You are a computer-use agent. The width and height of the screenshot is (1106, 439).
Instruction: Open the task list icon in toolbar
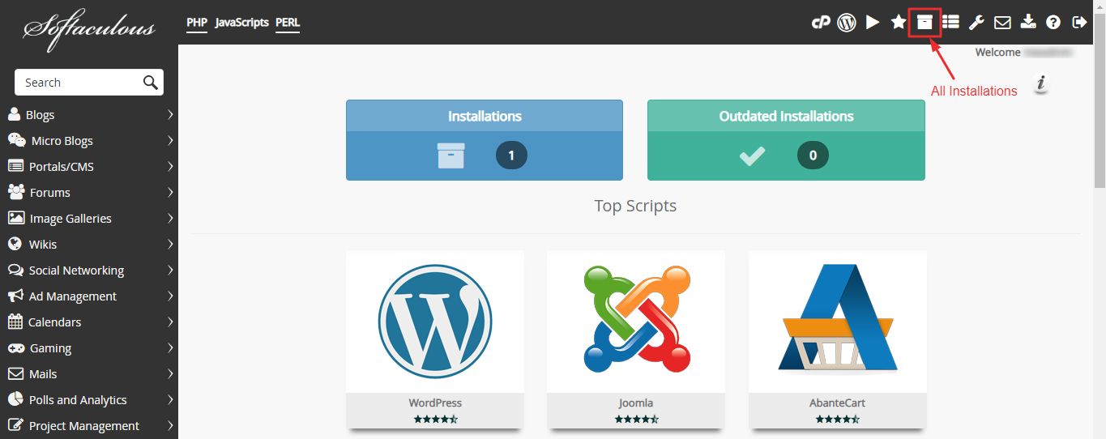[950, 23]
